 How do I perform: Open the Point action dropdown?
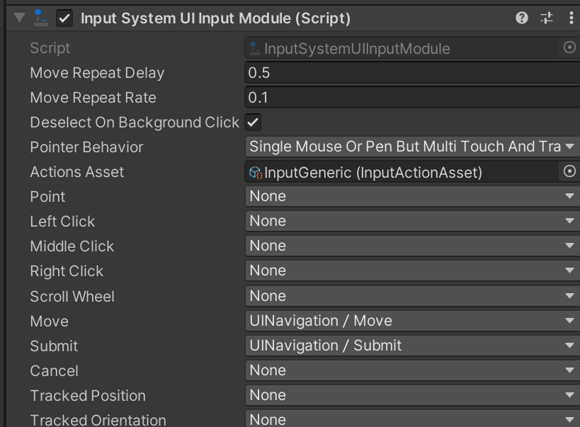(412, 196)
